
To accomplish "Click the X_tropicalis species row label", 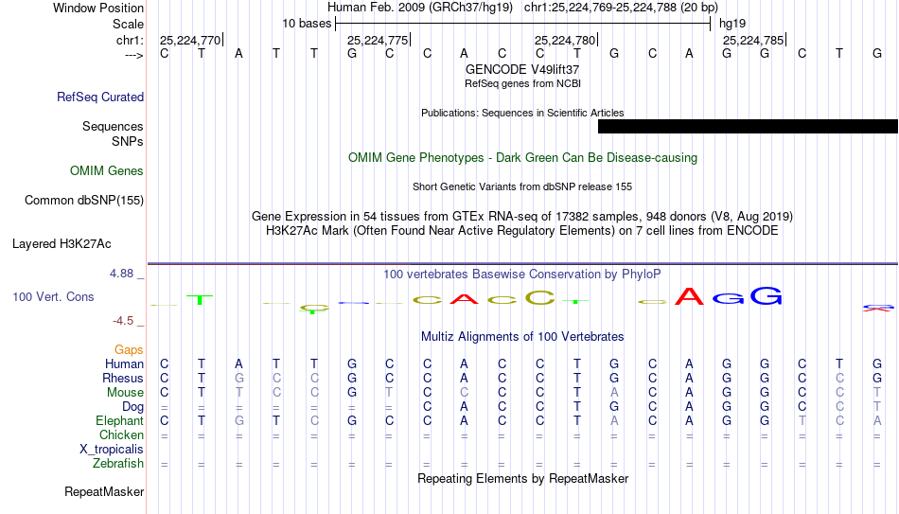I will click(x=112, y=450).
